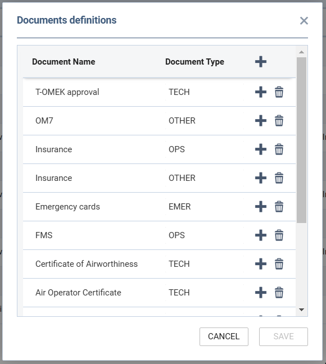This screenshot has width=326, height=364.
Task: Click the plus icon on Insurance OTHER row
Action: coord(261,178)
